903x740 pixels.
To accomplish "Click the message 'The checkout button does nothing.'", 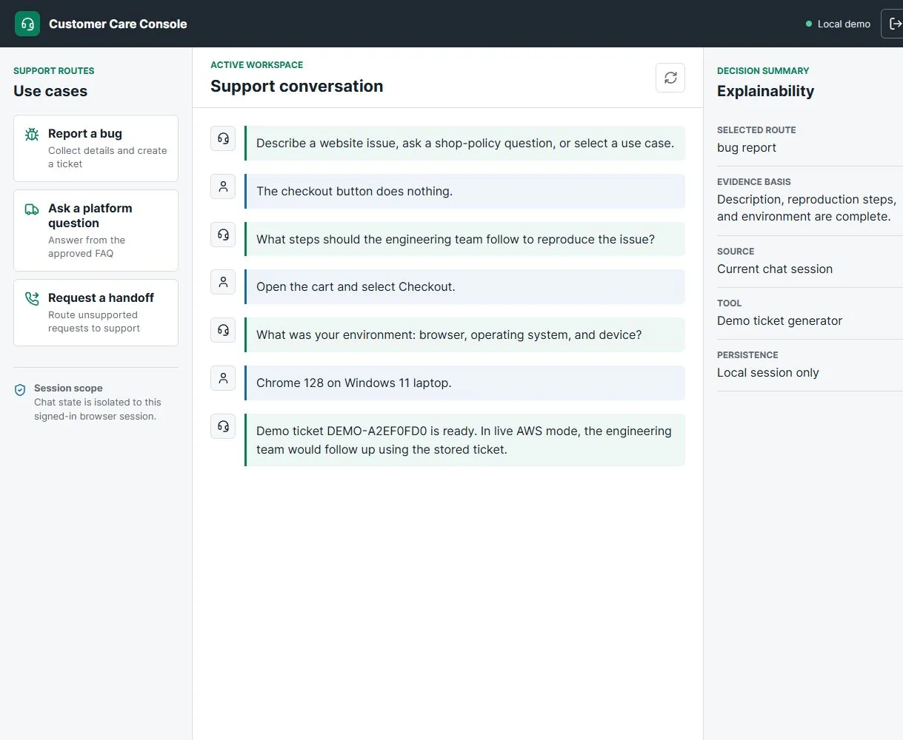I will [x=465, y=191].
